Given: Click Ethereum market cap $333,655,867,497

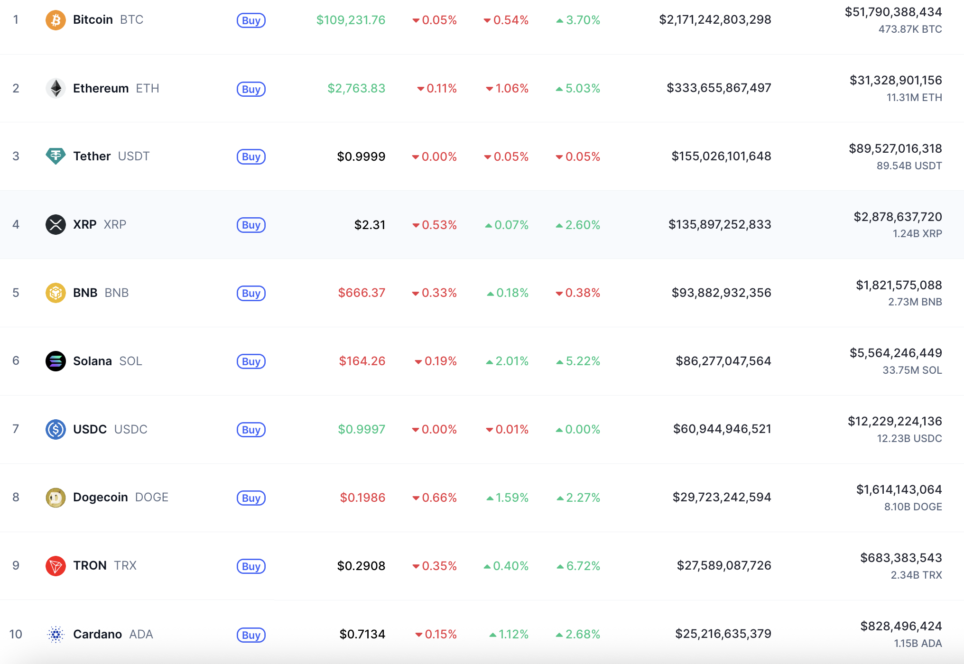Looking at the screenshot, I should point(719,88).
